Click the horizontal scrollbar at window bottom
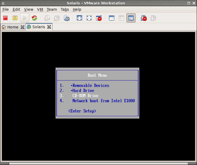 click(99, 164)
